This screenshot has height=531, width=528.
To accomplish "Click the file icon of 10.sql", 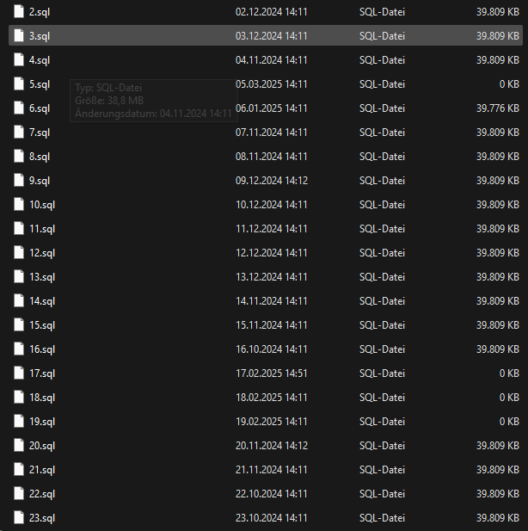I will pos(19,204).
